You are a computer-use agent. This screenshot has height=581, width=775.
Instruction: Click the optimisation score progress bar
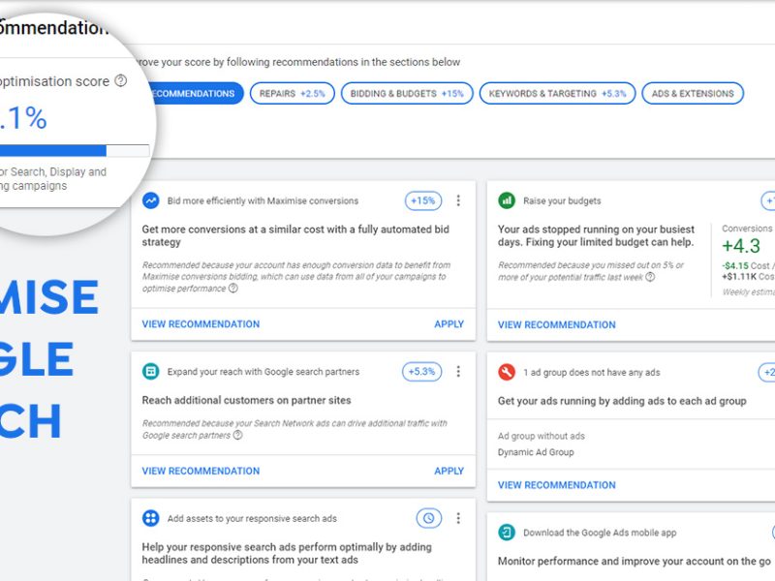click(x=75, y=150)
